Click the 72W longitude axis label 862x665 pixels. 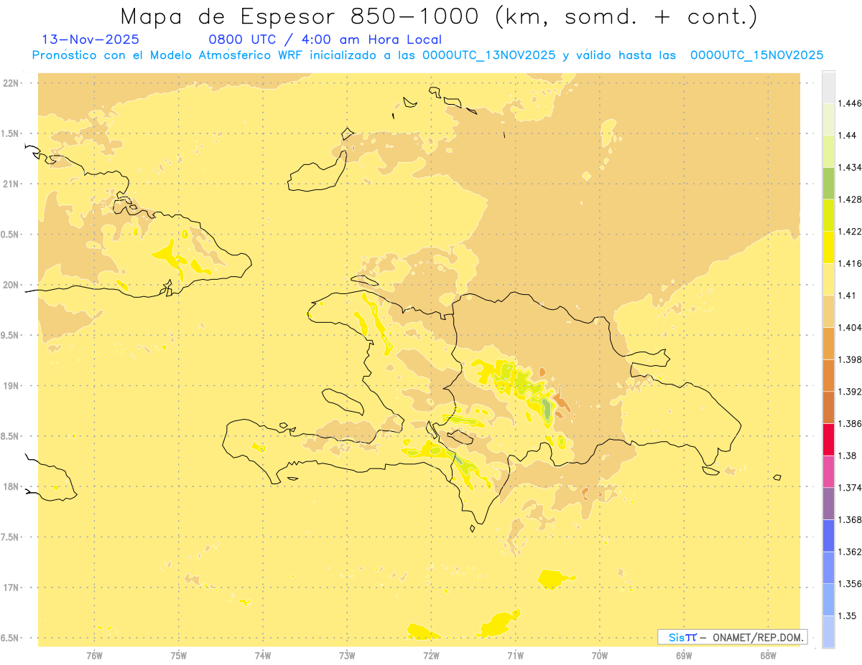[431, 656]
